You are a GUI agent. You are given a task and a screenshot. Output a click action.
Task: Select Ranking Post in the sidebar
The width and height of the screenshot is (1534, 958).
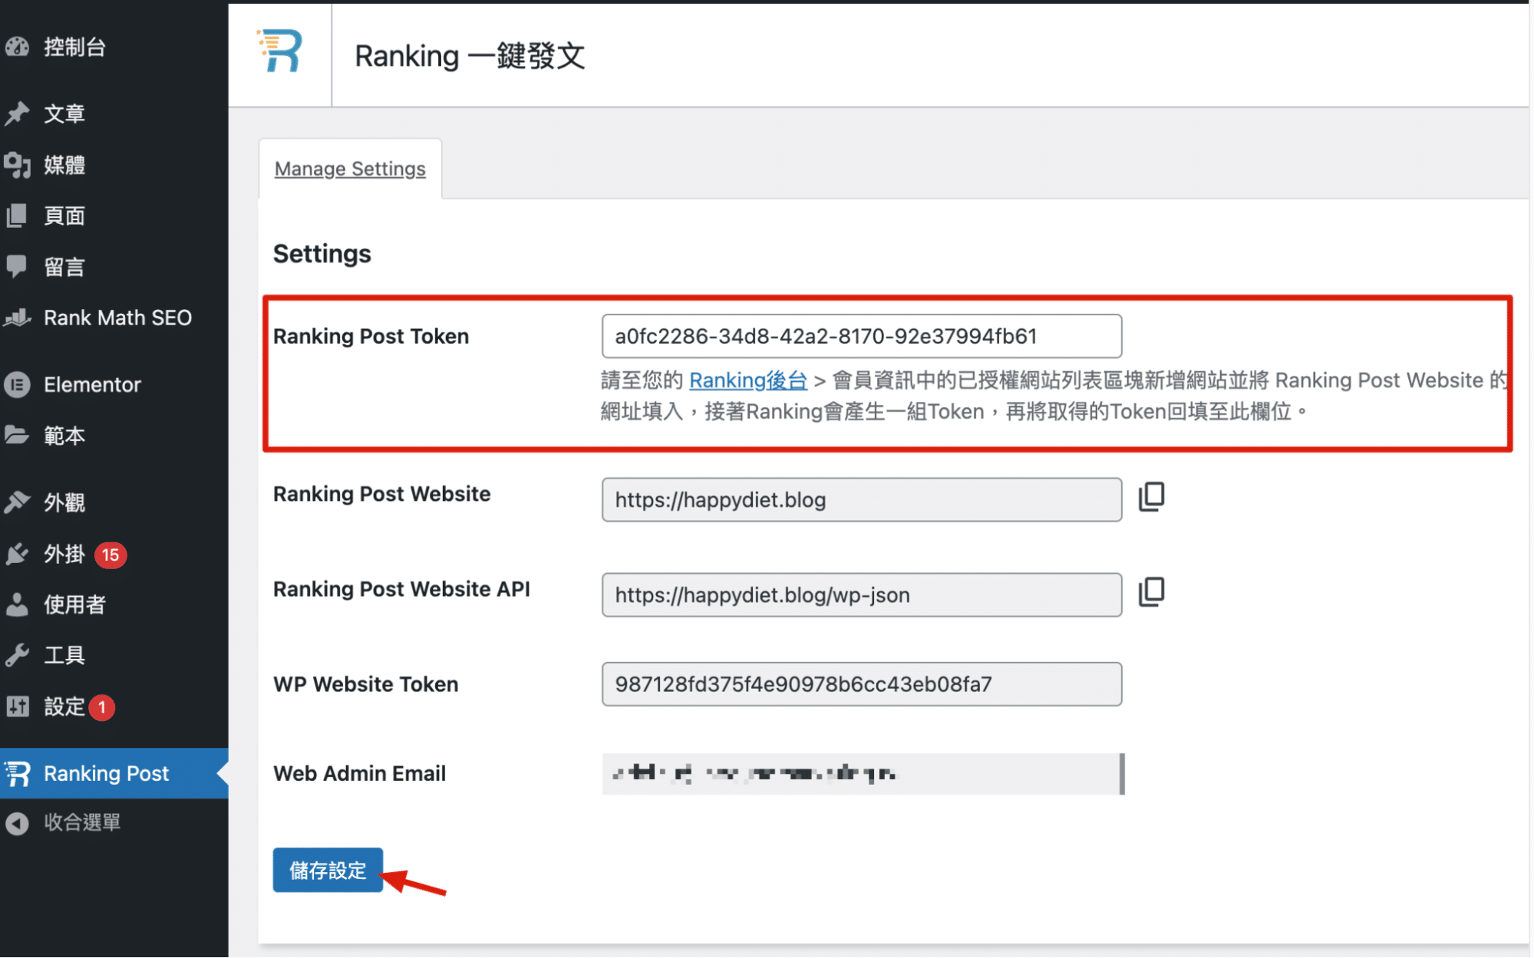click(x=106, y=773)
